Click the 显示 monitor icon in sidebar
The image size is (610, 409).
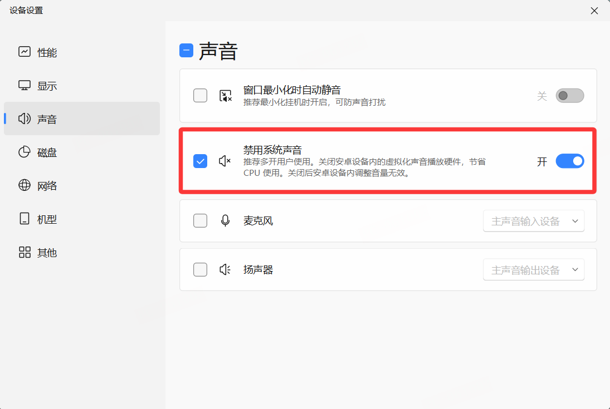[25, 86]
